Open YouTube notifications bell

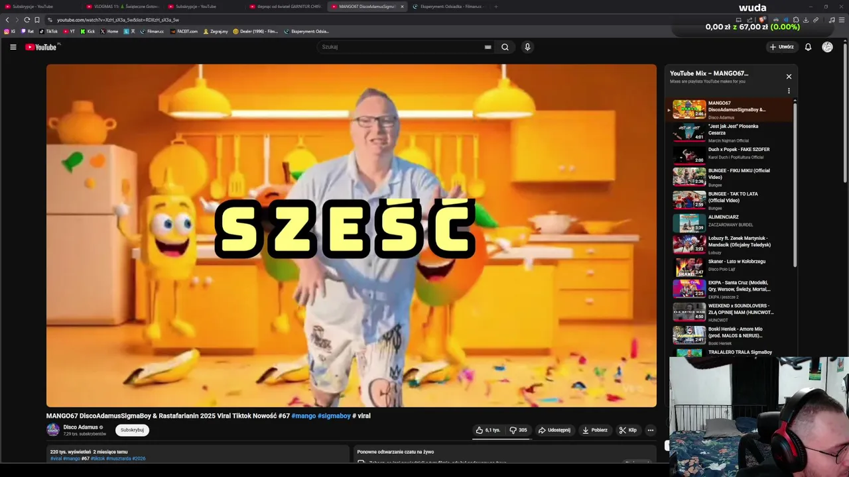[808, 47]
